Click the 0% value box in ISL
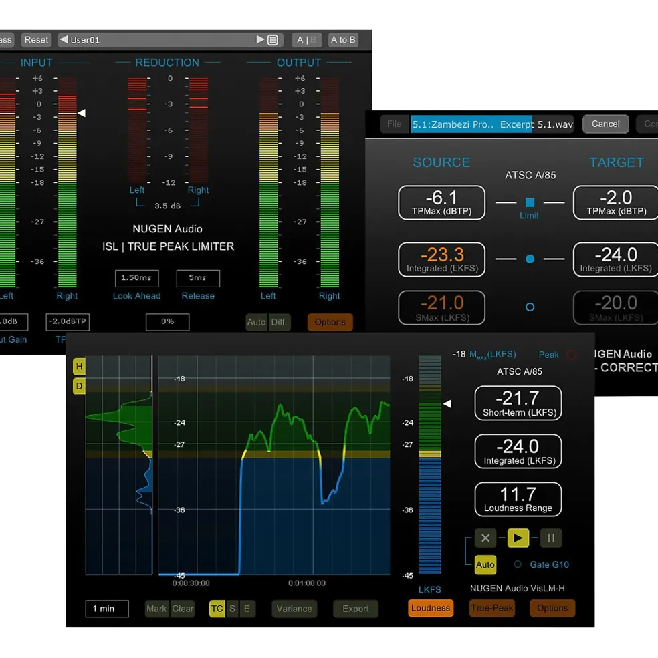 point(168,322)
